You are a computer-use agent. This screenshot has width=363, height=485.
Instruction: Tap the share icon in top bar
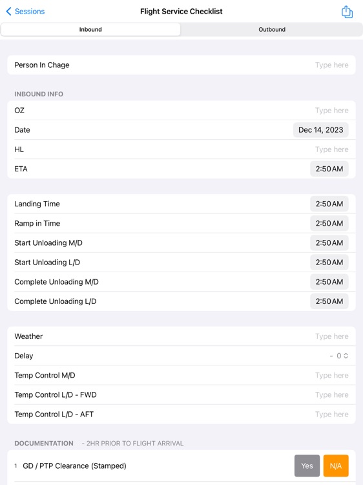coord(347,12)
